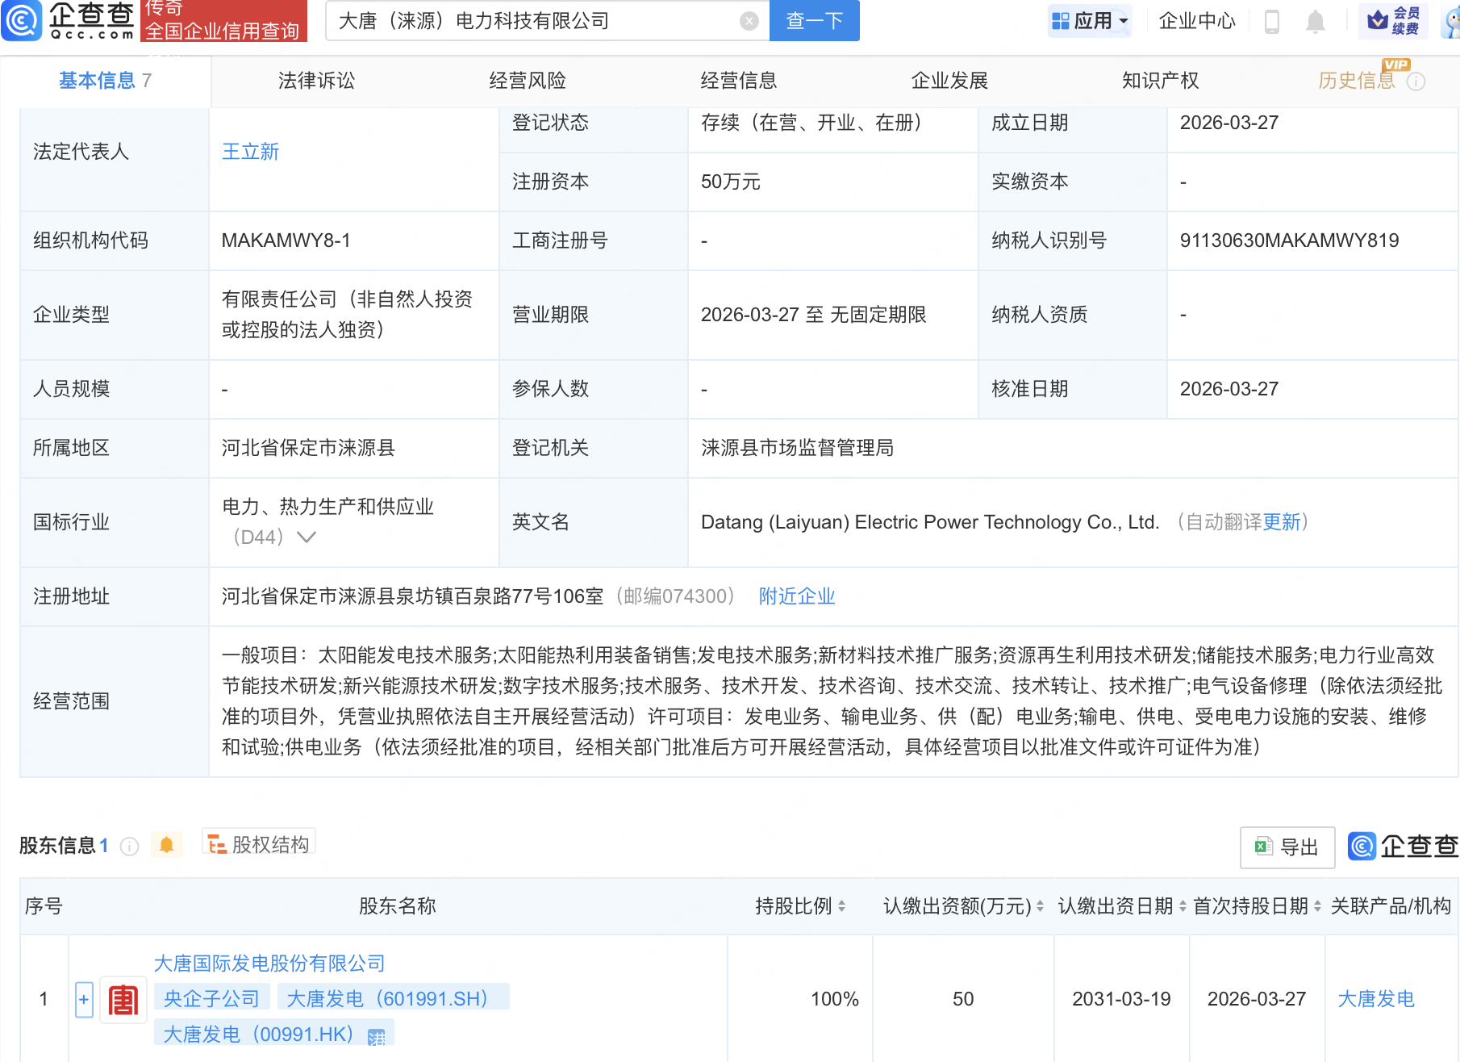
Task: Open notifications via the top bell icon
Action: point(1315,22)
